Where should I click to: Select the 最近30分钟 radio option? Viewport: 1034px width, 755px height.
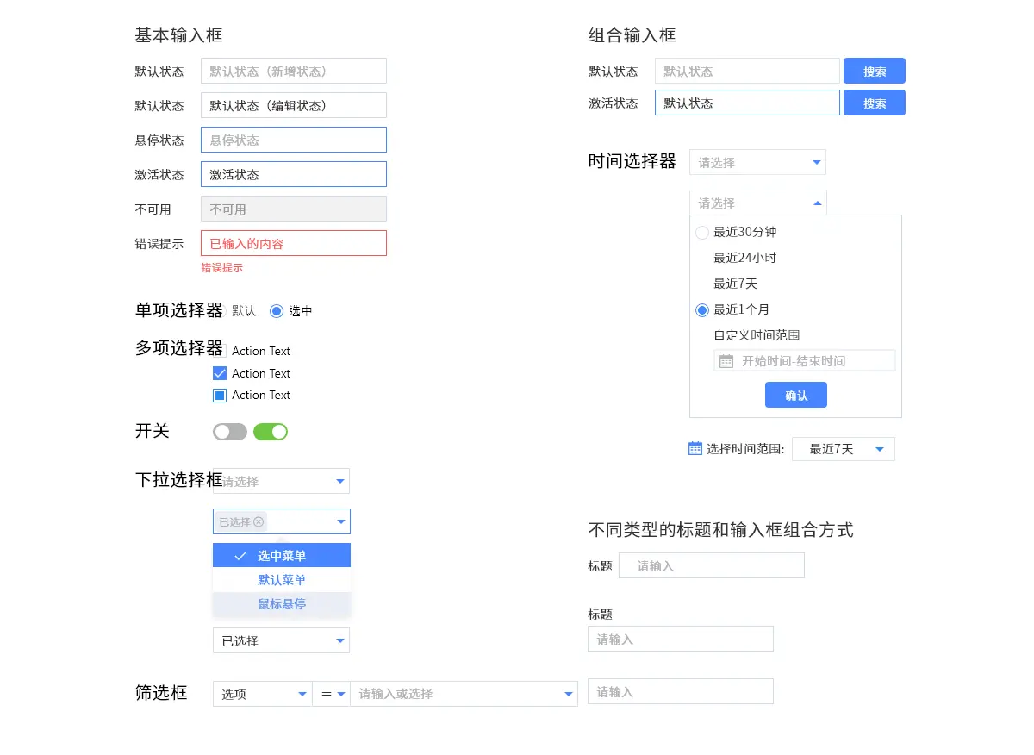(702, 233)
